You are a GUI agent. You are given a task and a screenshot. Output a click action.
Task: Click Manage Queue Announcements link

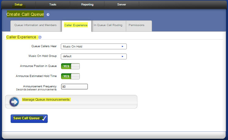point(46,100)
